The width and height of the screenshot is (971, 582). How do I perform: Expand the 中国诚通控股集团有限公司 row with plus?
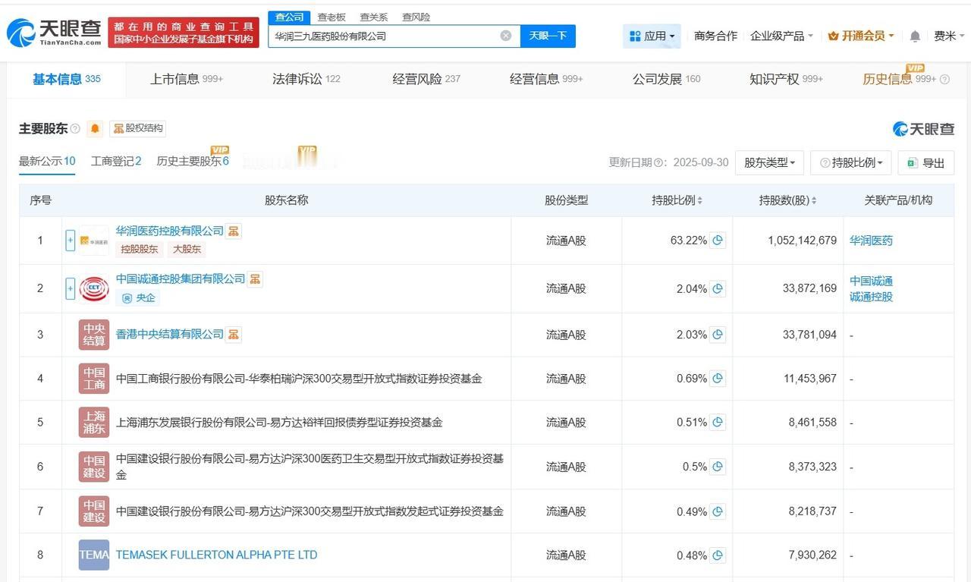tap(71, 288)
